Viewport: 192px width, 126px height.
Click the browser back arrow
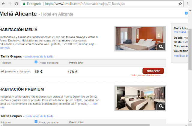point(3,4)
